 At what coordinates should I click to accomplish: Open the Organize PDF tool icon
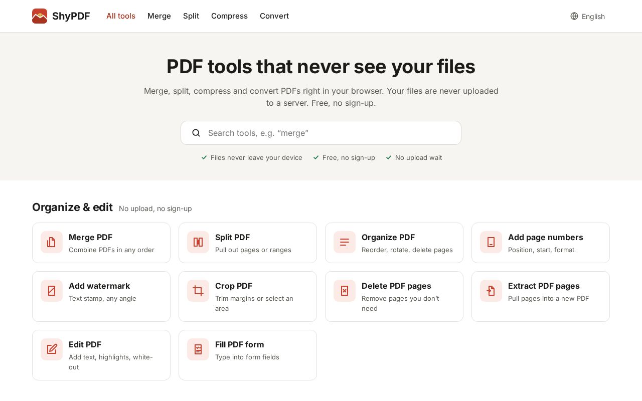(x=345, y=242)
